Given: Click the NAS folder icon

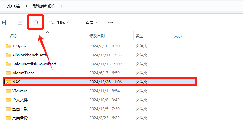Looking at the screenshot, I should 8,82.
